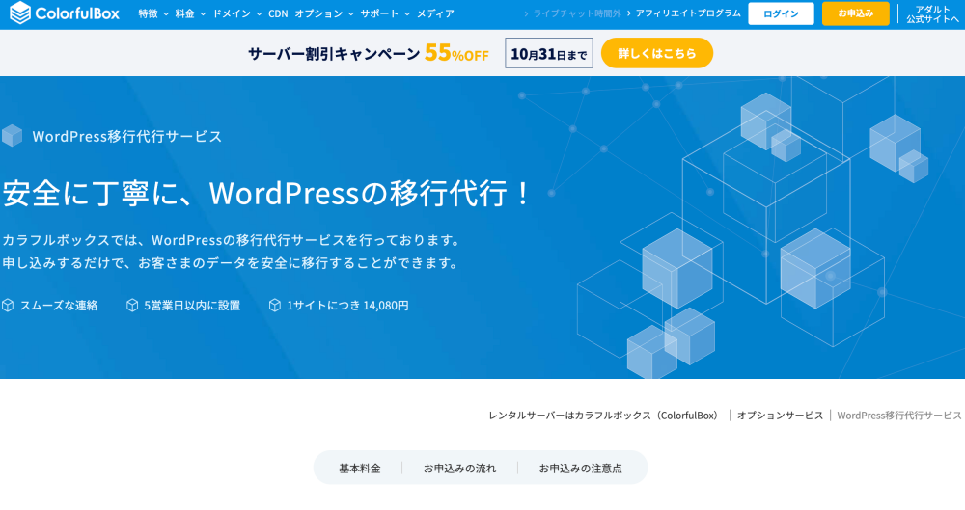Click the ColorfulBox logo icon

(x=19, y=13)
